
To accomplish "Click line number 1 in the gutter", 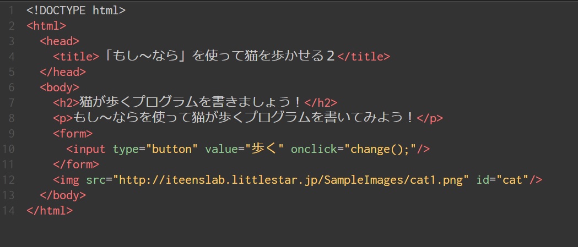I will pyautogui.click(x=11, y=10).
